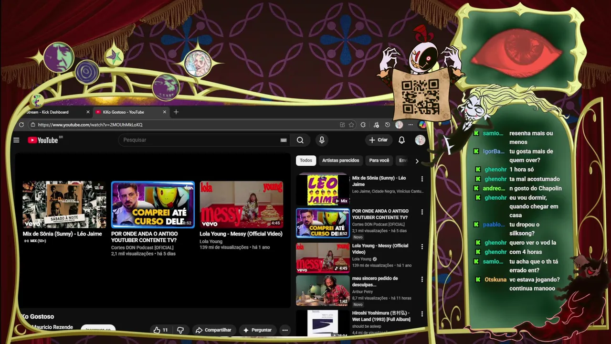Screen dimensions: 611x344
Task: Open the browser history clock icon
Action: pyautogui.click(x=388, y=125)
